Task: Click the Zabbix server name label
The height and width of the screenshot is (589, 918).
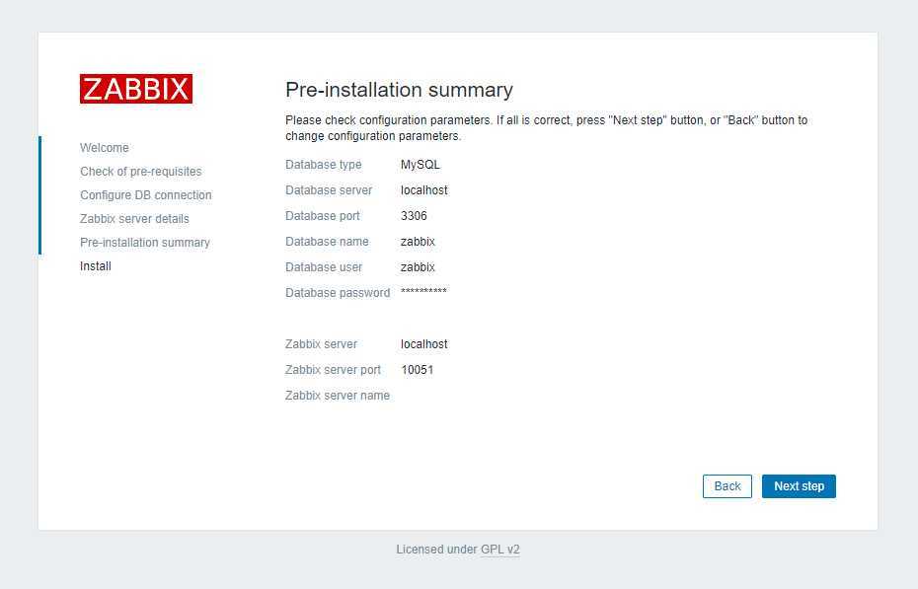Action: point(338,396)
